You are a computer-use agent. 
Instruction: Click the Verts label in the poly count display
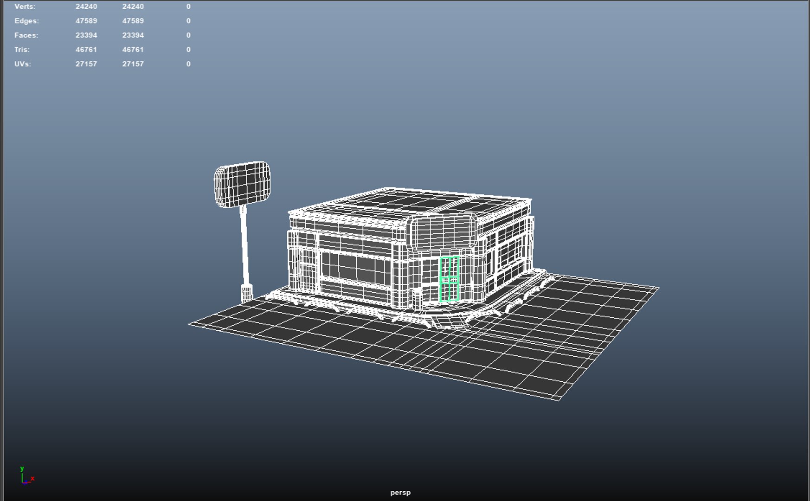25,6
